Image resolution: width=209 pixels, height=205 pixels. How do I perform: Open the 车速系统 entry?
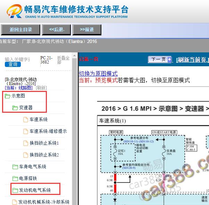pos(39,119)
